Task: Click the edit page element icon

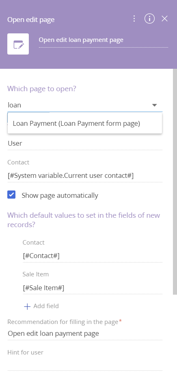Action: [18, 44]
